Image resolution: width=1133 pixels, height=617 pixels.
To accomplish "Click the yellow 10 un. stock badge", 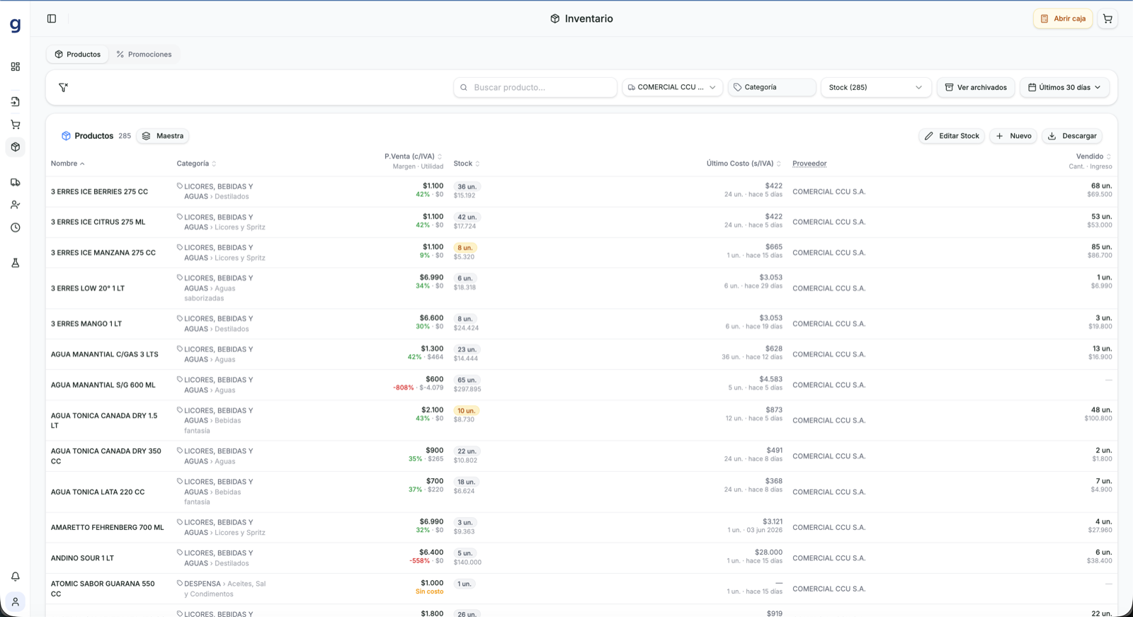I will point(466,411).
